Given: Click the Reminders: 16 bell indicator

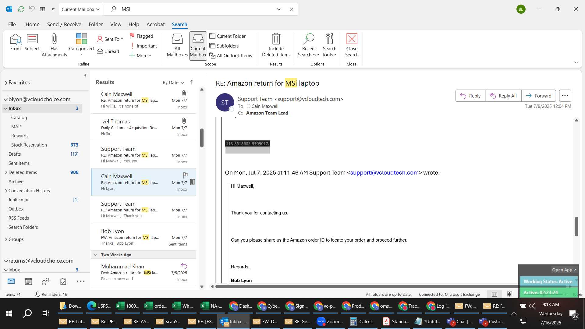Looking at the screenshot, I should [51, 294].
